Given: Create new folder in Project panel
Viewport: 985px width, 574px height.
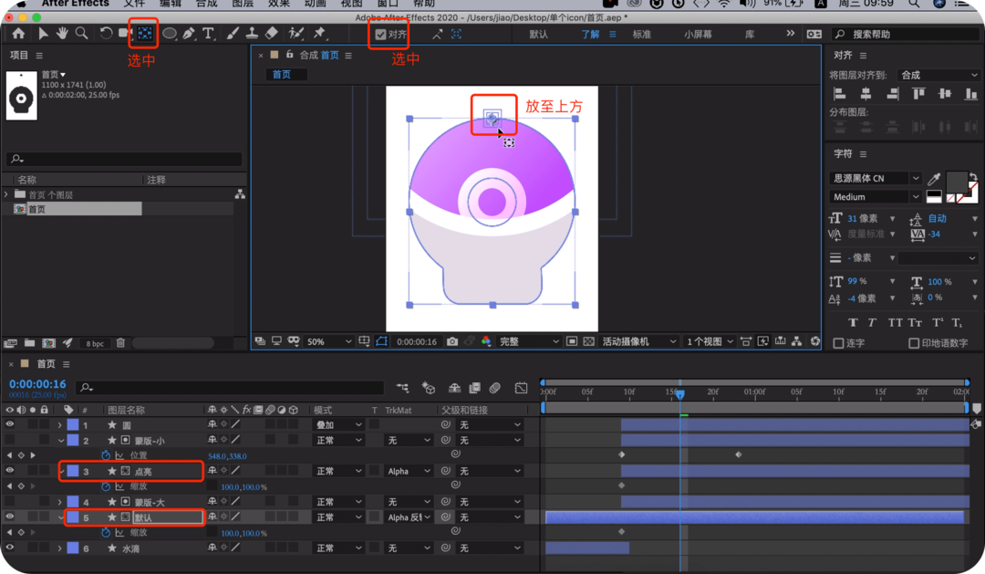Looking at the screenshot, I should click(29, 342).
